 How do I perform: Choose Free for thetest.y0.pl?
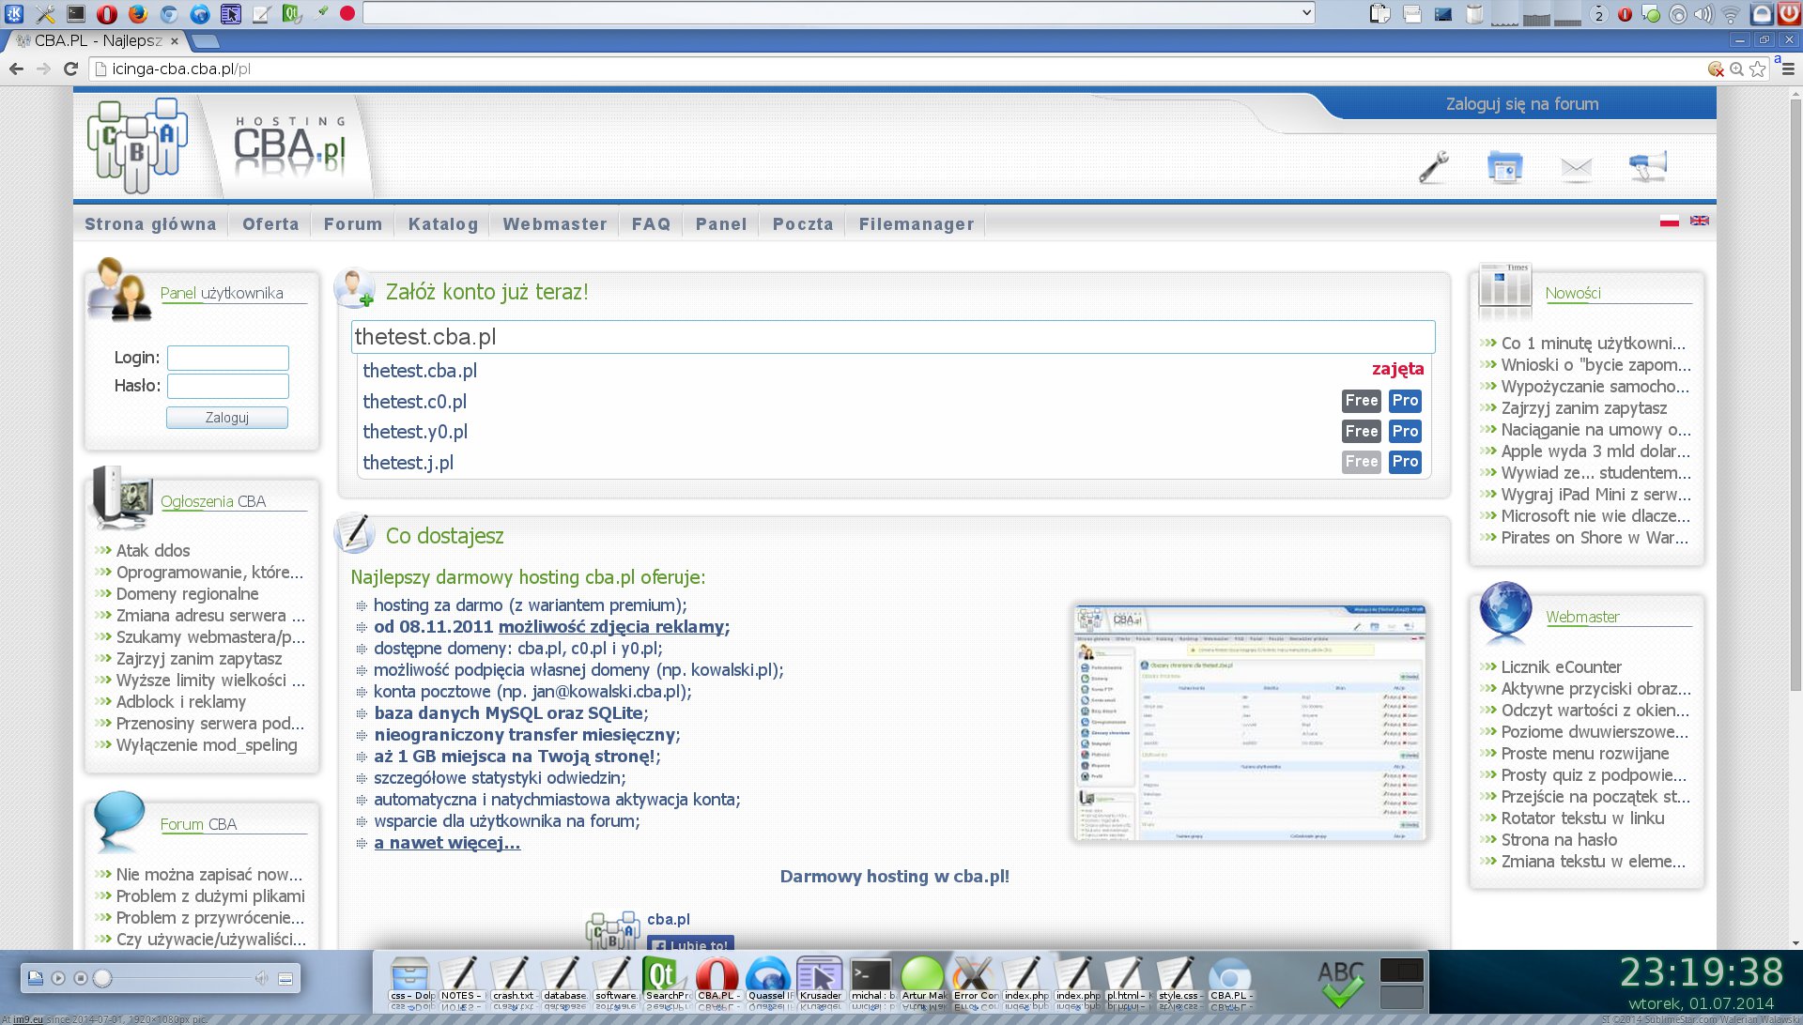pyautogui.click(x=1361, y=432)
